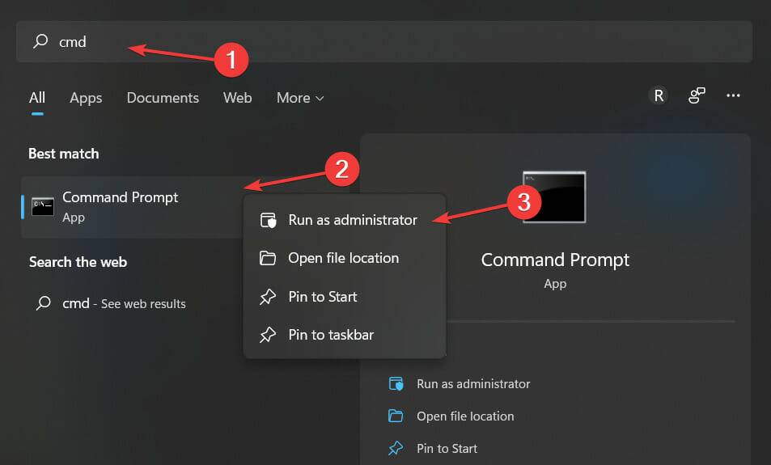Click magnifier icon next to cmd web results
The width and height of the screenshot is (771, 465).
43,303
